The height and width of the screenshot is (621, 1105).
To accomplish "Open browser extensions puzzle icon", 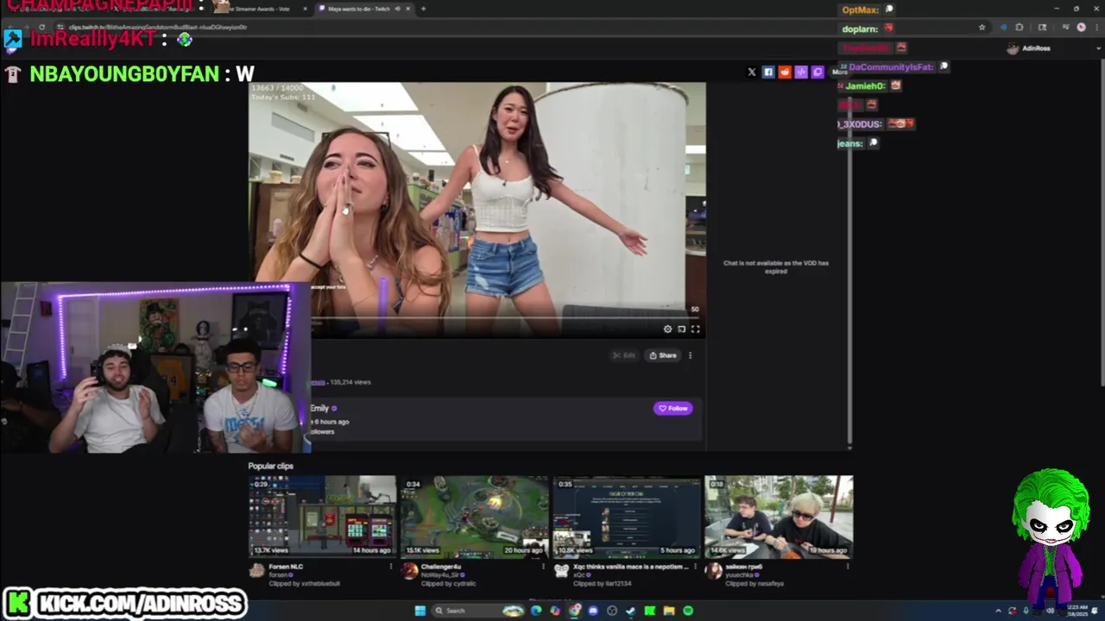I will point(1020,27).
